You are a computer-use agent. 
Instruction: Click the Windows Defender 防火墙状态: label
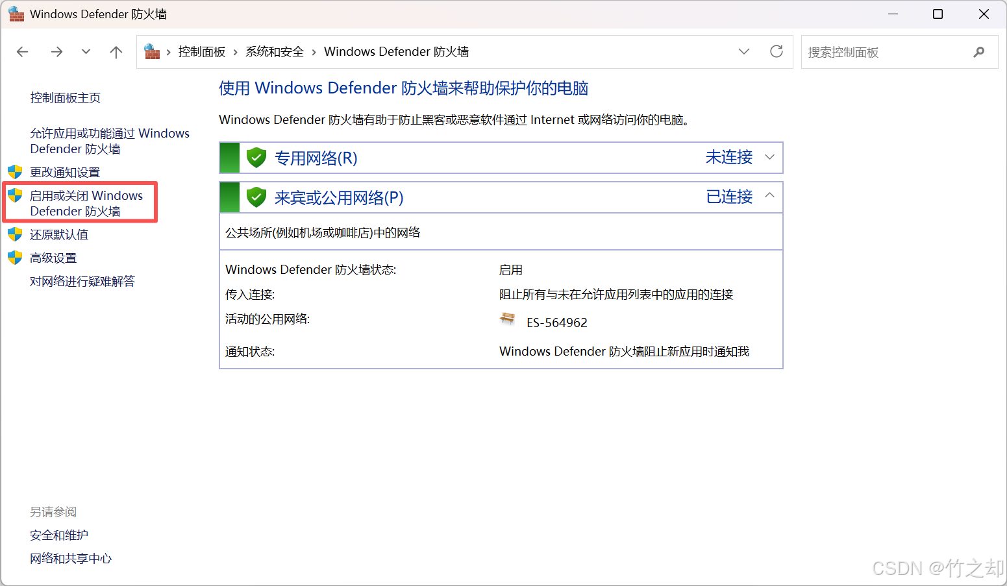tap(310, 270)
